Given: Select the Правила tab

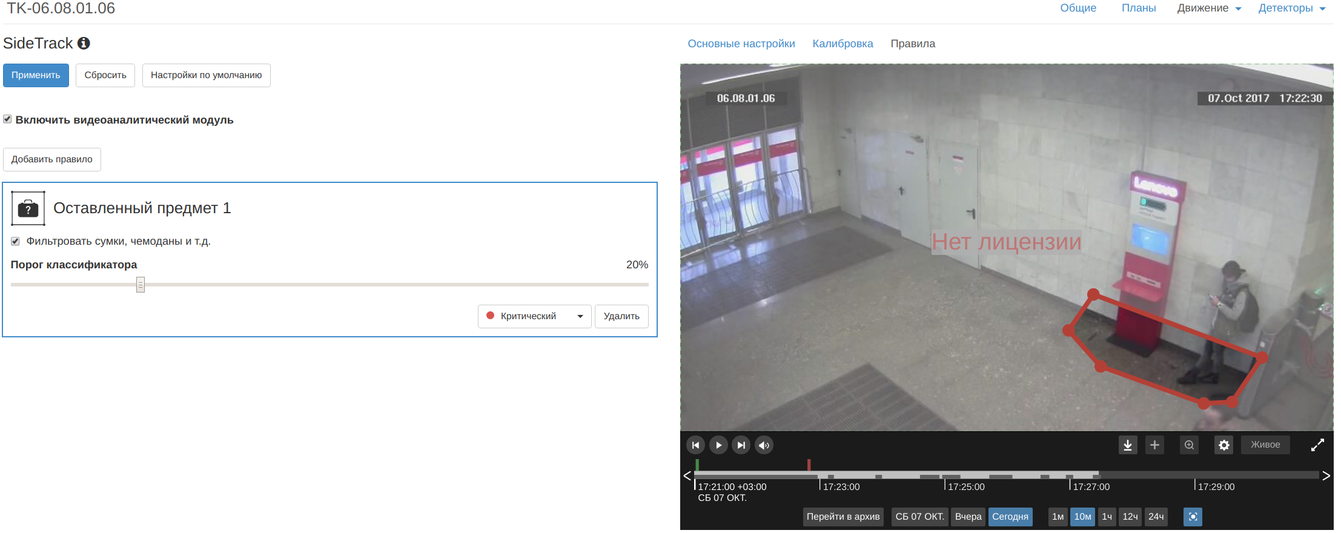Looking at the screenshot, I should pos(913,44).
